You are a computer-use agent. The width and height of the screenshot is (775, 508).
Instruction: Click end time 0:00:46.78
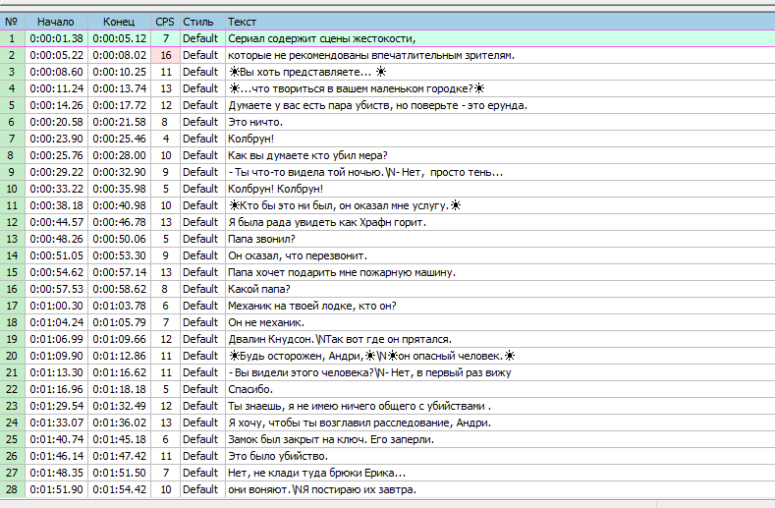click(119, 223)
